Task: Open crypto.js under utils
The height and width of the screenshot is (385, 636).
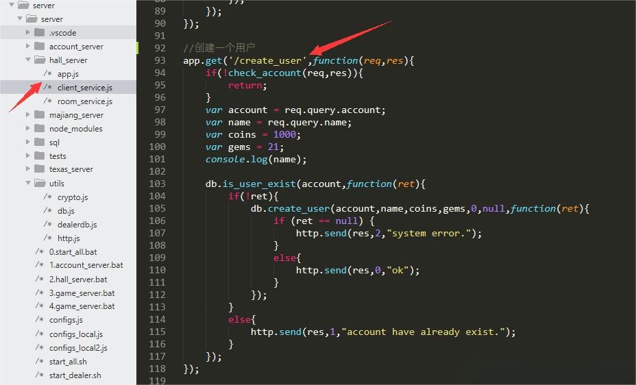Action: [73, 197]
